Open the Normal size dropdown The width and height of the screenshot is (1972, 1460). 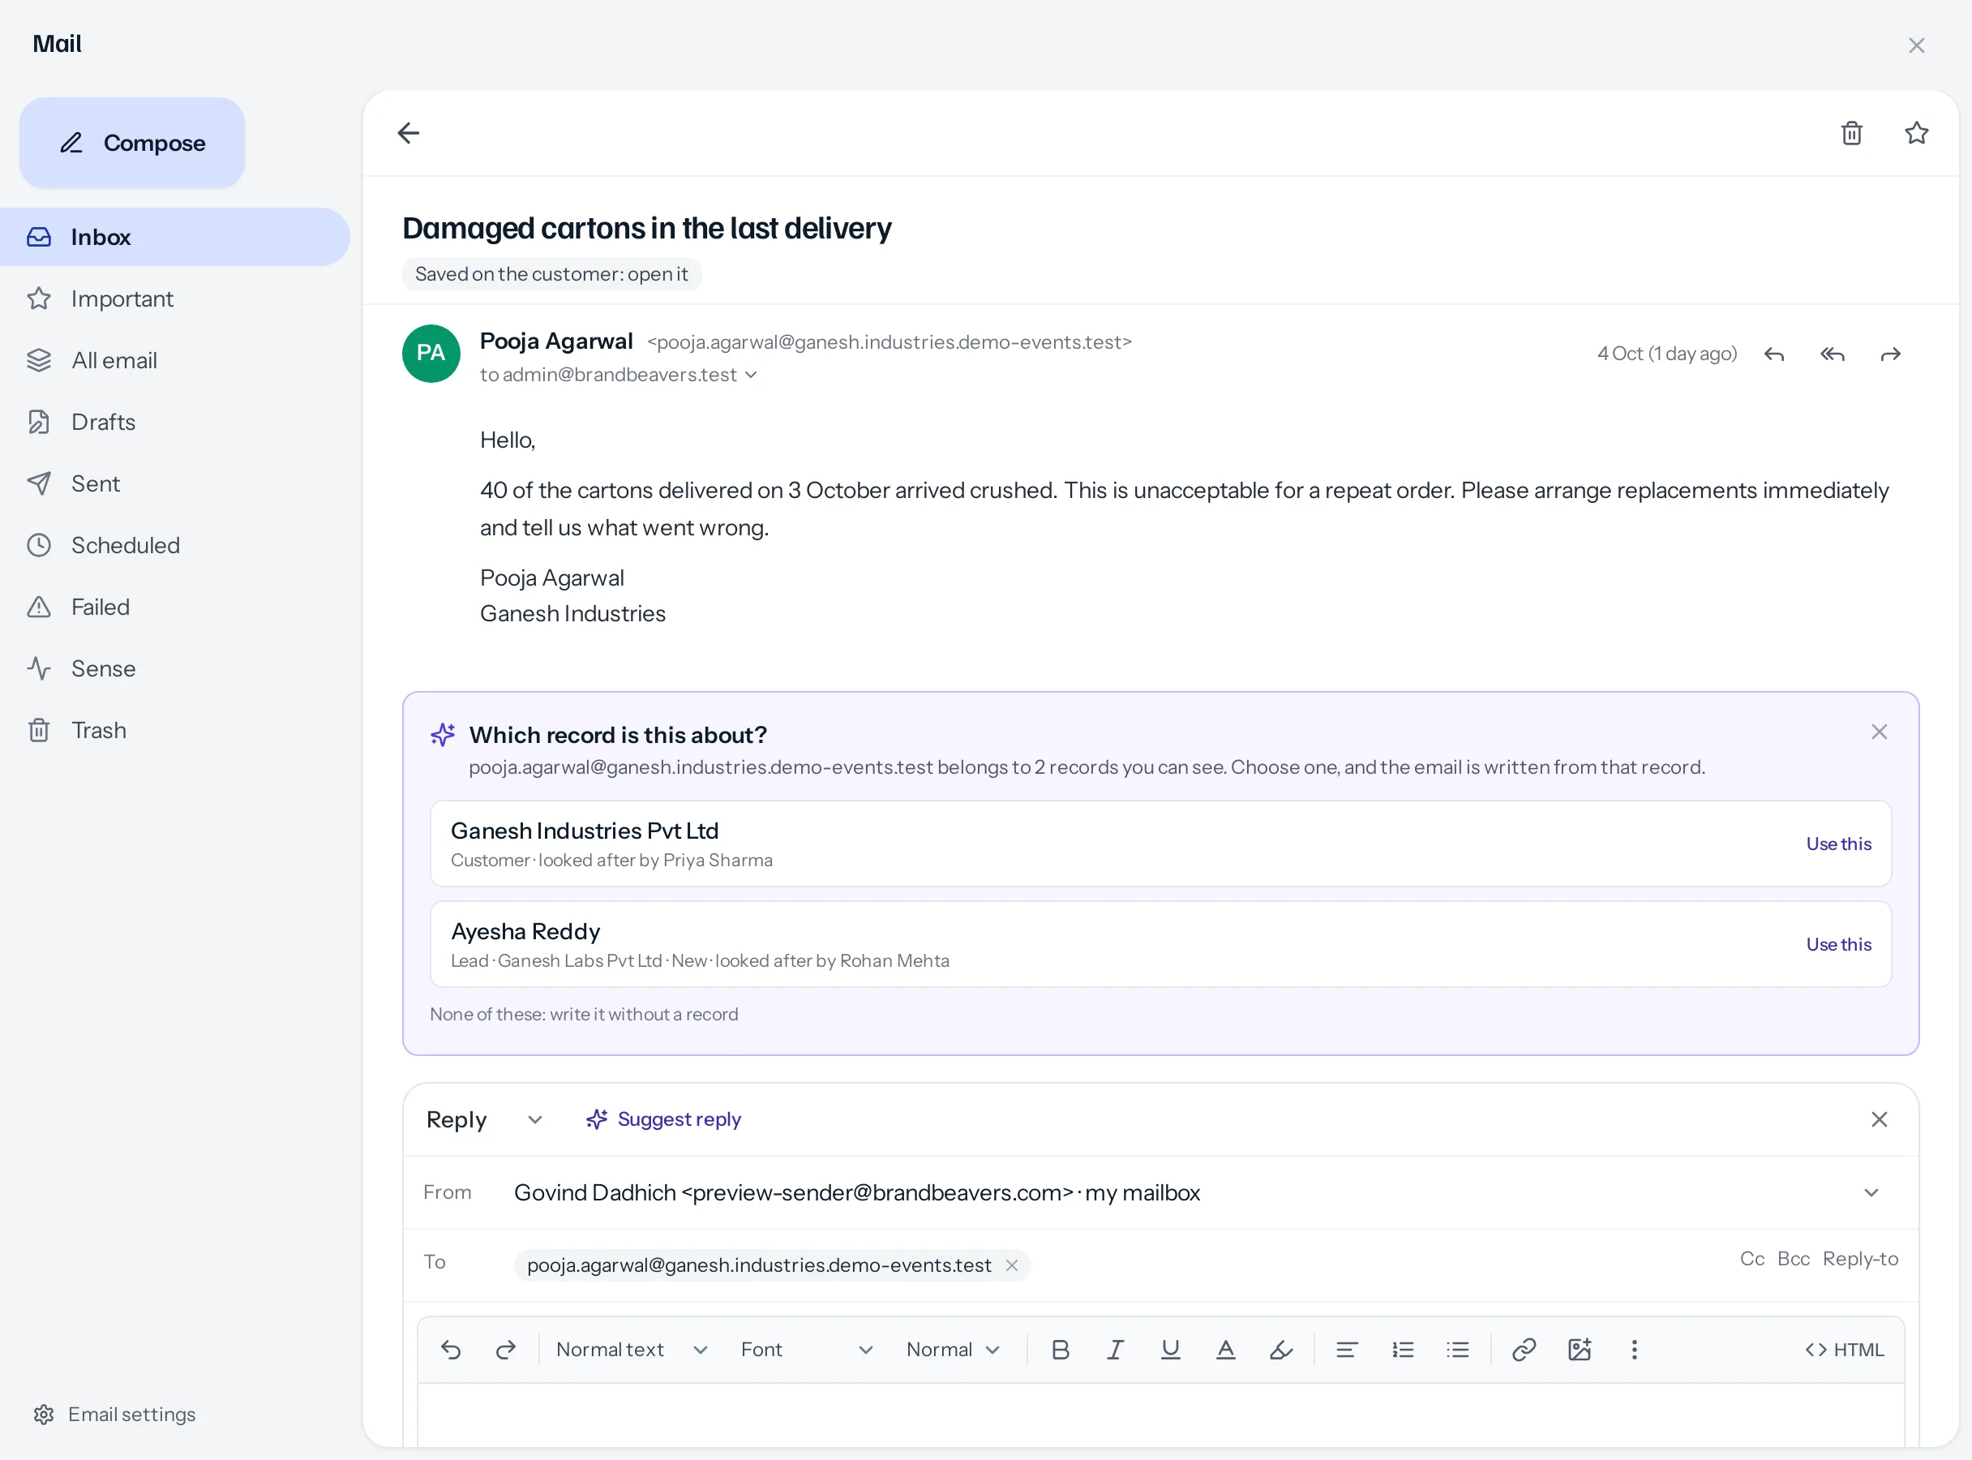coord(954,1350)
